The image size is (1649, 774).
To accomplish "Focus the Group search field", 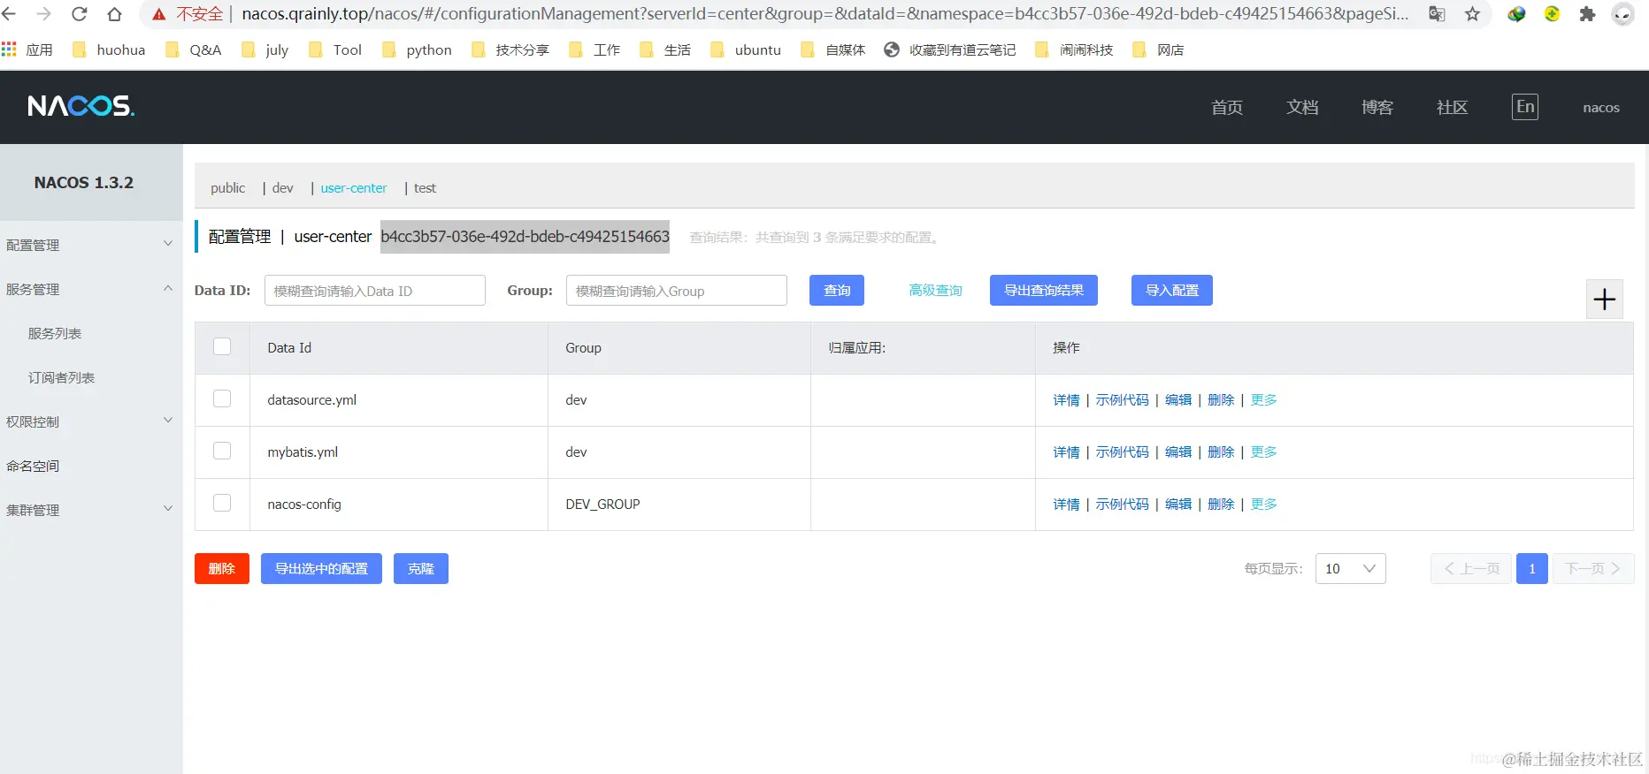I will click(x=677, y=291).
